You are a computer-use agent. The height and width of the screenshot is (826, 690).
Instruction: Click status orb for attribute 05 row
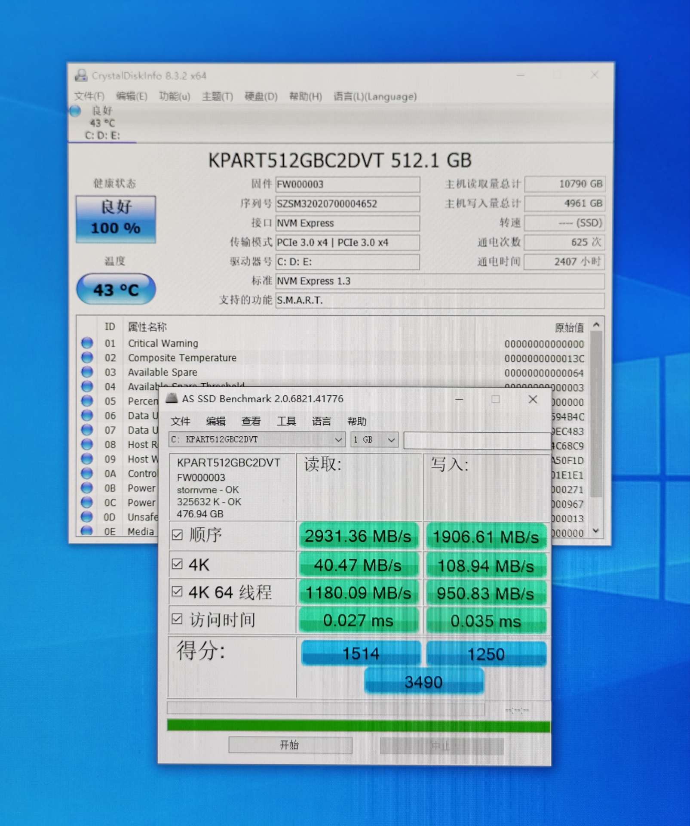pos(87,401)
